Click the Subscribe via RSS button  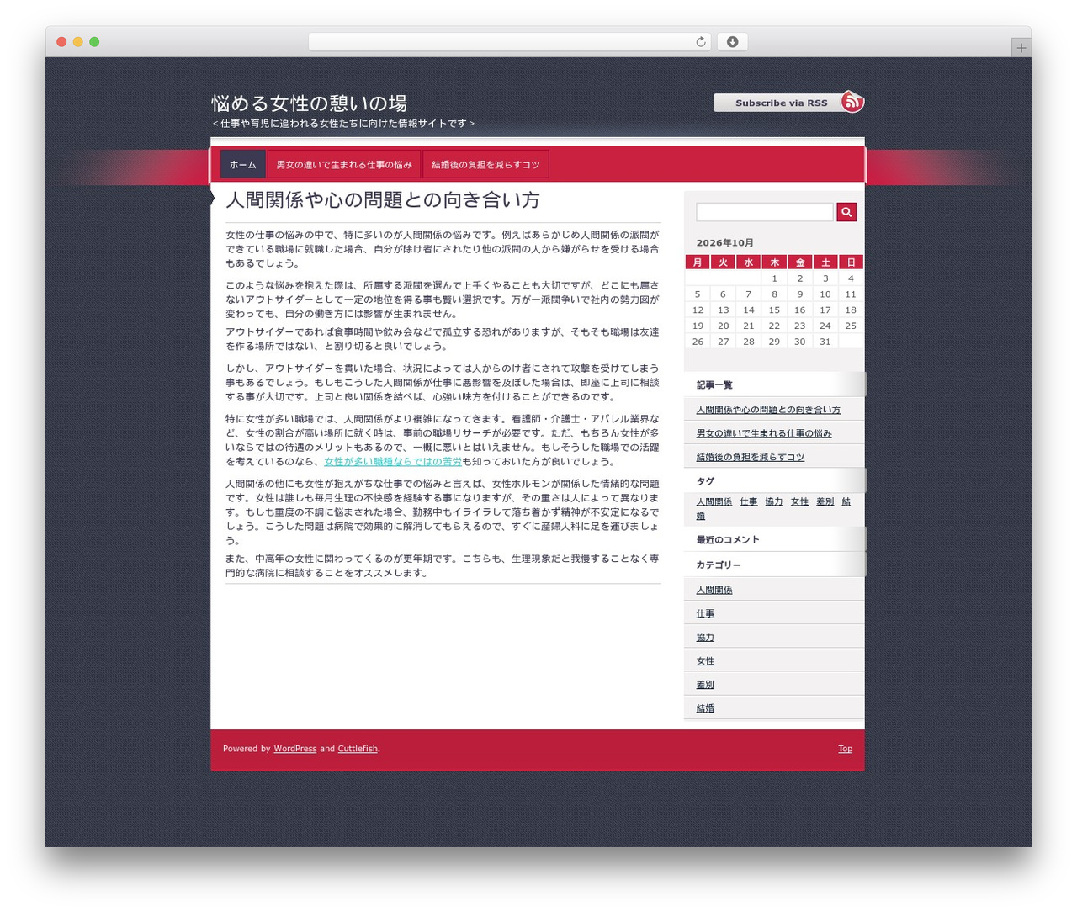pyautogui.click(x=781, y=103)
